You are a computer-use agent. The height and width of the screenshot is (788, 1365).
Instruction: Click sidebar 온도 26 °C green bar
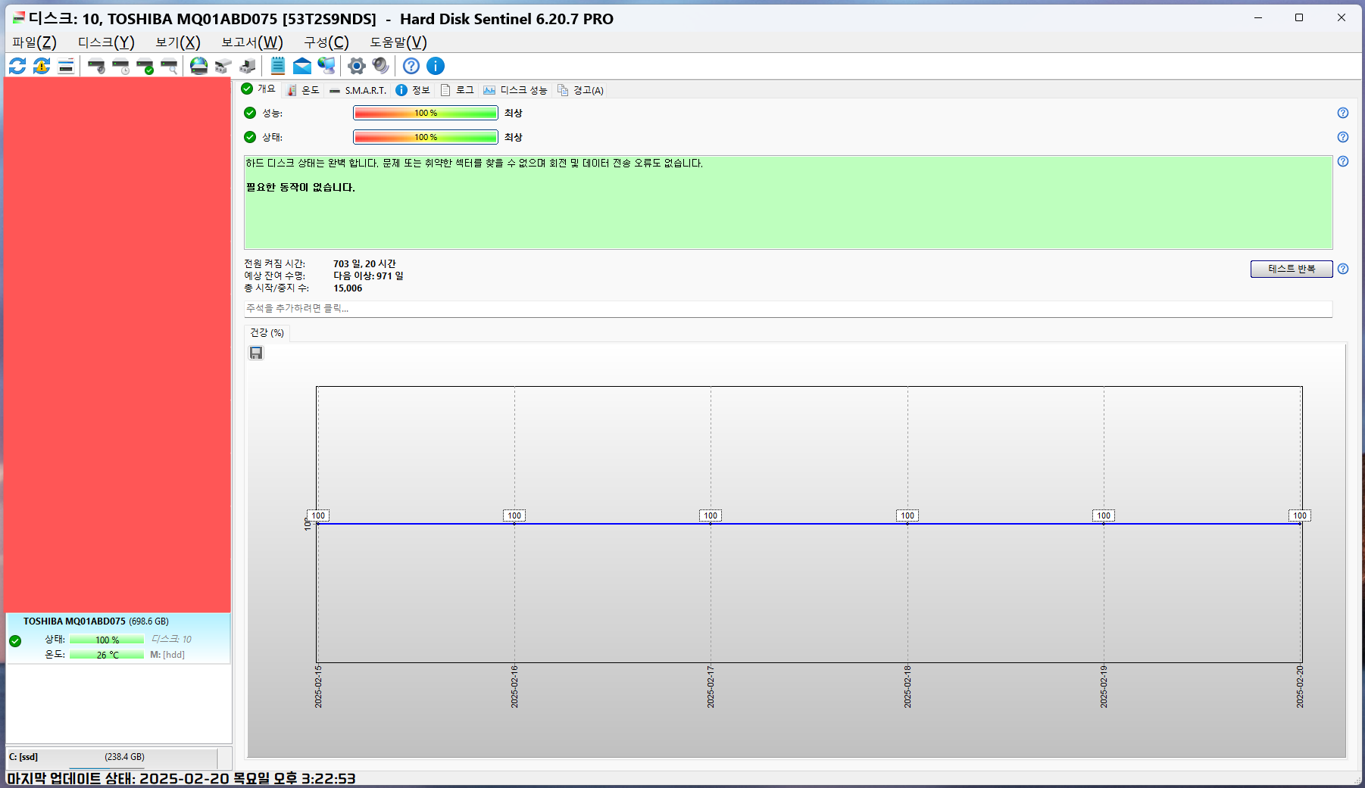point(107,655)
